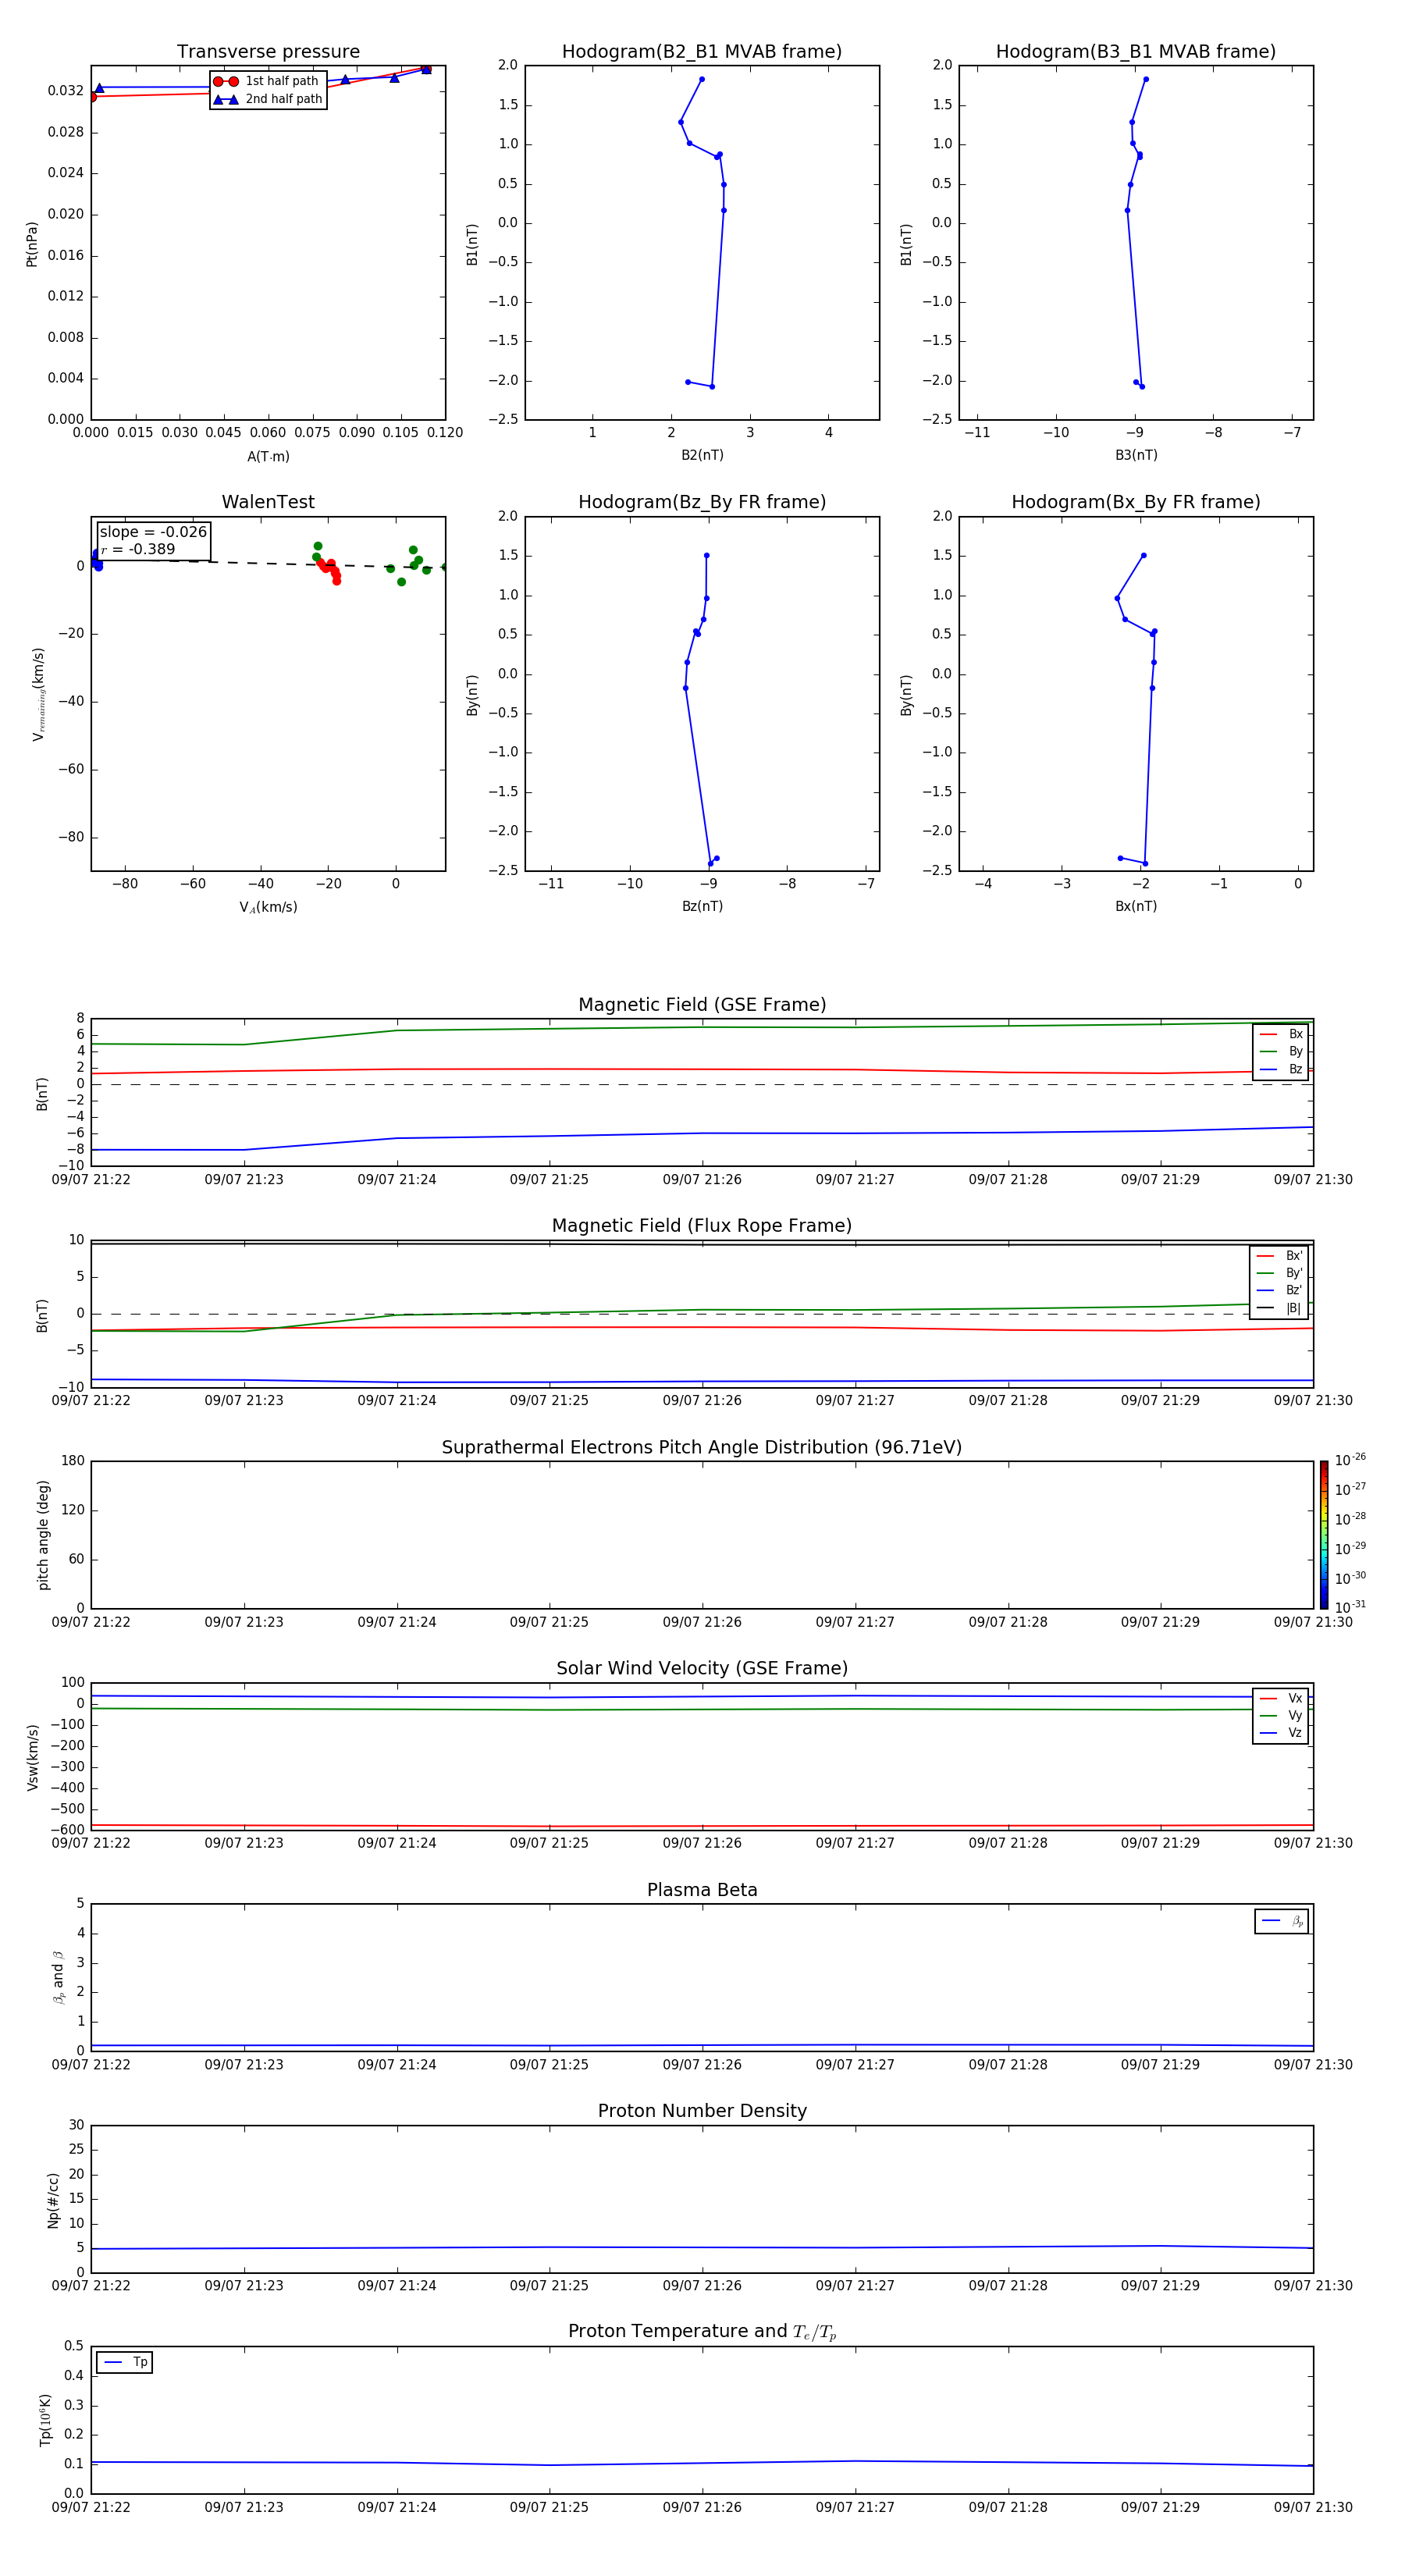Click the 'B3(nT)' axis label
The height and width of the screenshot is (2576, 1405).
(x=1136, y=455)
